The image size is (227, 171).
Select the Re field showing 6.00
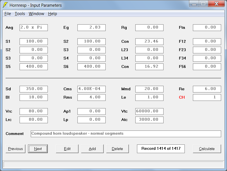coord(207,89)
